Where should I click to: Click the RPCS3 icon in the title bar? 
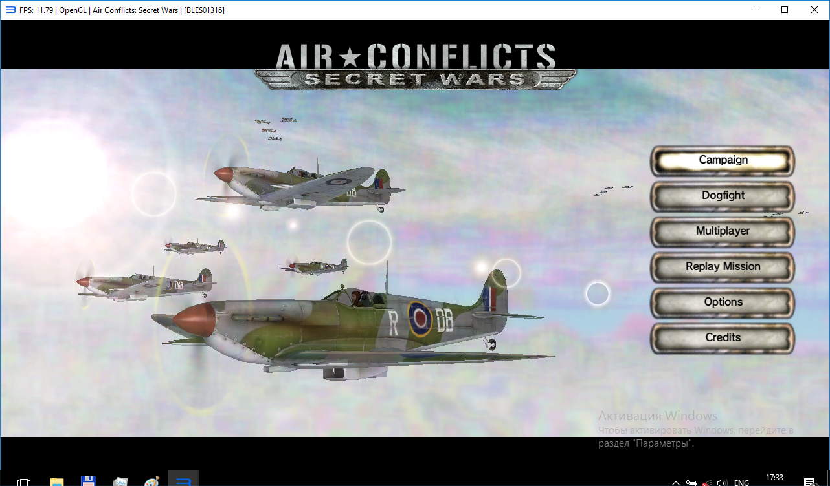click(x=10, y=10)
